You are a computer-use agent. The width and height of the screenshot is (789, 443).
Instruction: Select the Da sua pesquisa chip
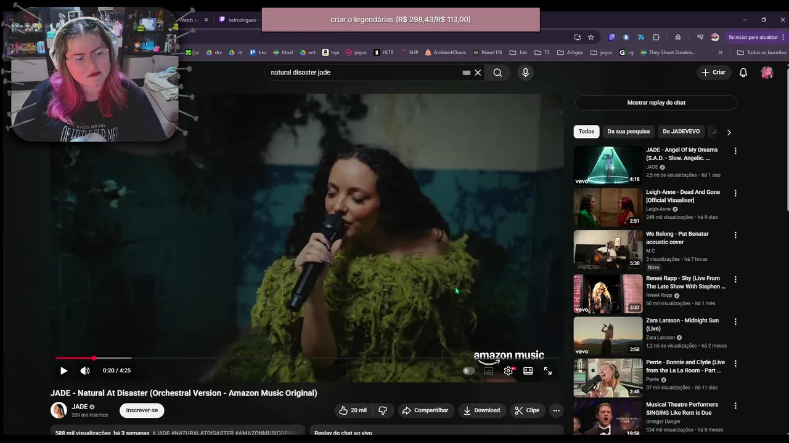628,132
